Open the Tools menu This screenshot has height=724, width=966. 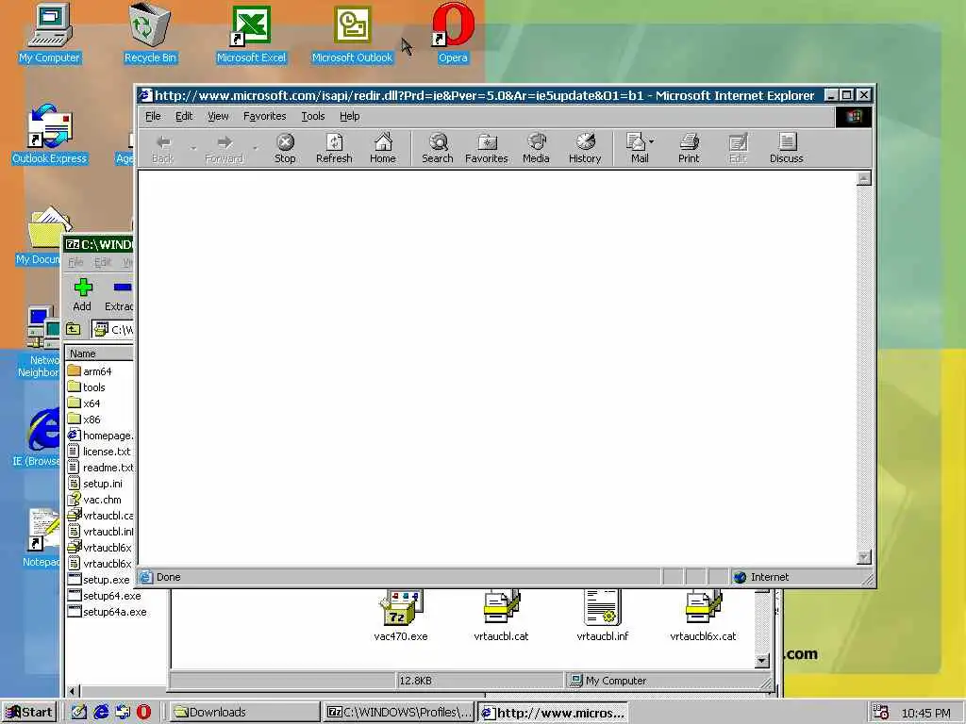(x=313, y=116)
